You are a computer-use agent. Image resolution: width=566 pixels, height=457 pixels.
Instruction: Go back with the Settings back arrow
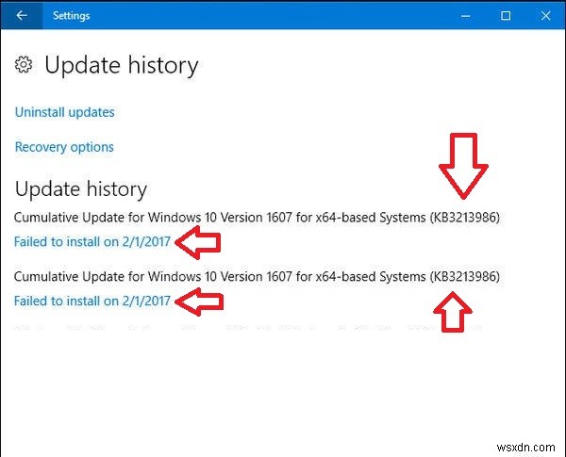click(22, 15)
